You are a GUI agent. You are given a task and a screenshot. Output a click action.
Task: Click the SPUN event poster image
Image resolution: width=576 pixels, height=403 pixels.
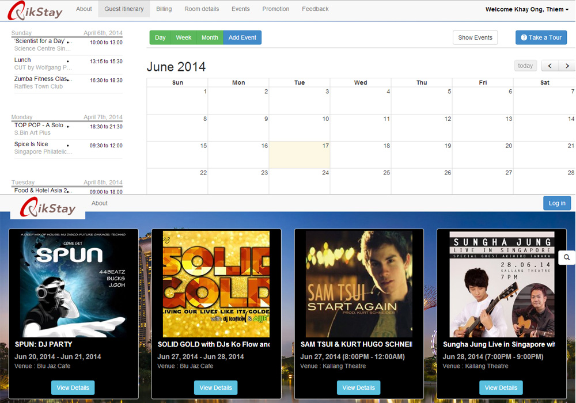pos(74,284)
